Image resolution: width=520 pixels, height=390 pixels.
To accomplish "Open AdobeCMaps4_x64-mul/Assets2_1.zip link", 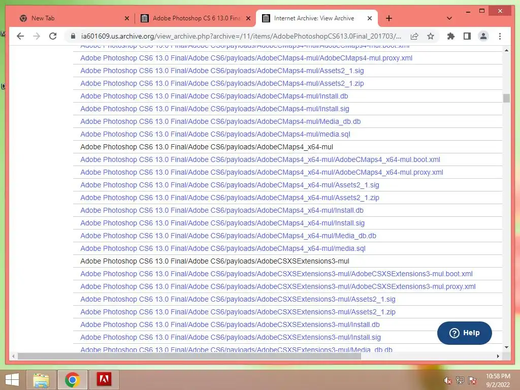I will [x=230, y=198].
